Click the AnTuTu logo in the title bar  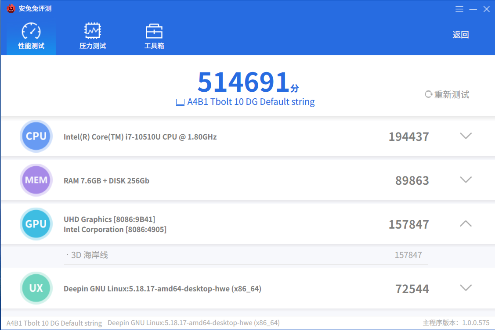[x=10, y=8]
